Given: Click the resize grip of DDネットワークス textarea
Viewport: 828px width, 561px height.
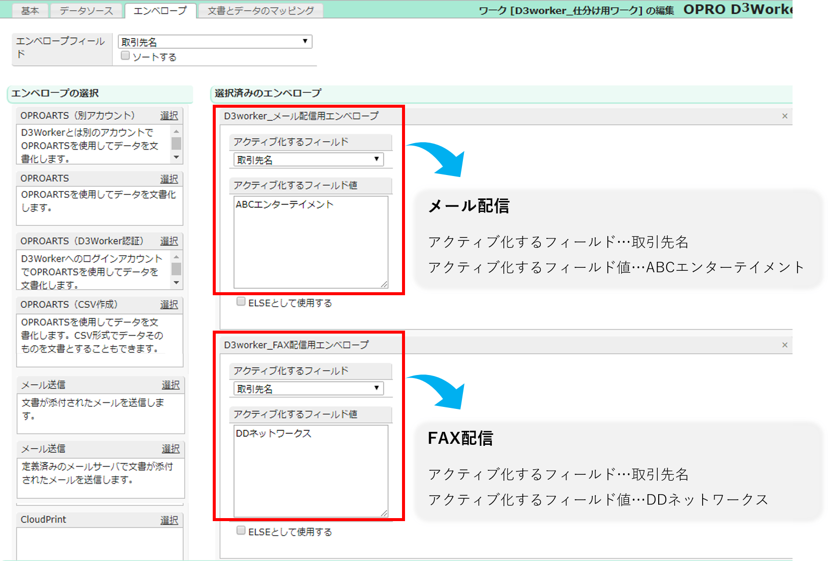Looking at the screenshot, I should point(384,514).
